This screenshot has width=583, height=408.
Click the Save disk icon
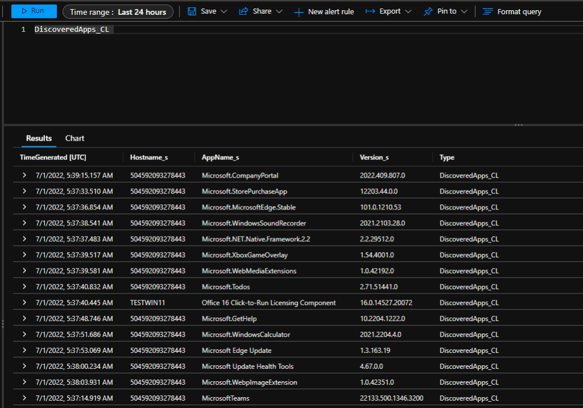tap(192, 11)
